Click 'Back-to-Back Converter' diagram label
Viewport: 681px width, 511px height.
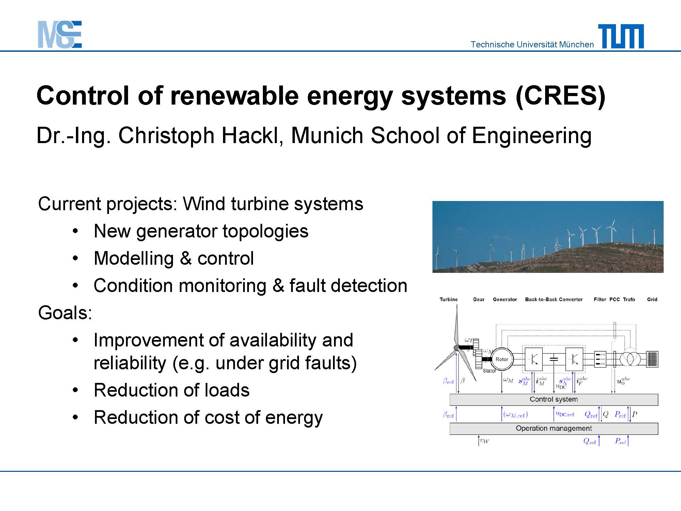click(554, 299)
